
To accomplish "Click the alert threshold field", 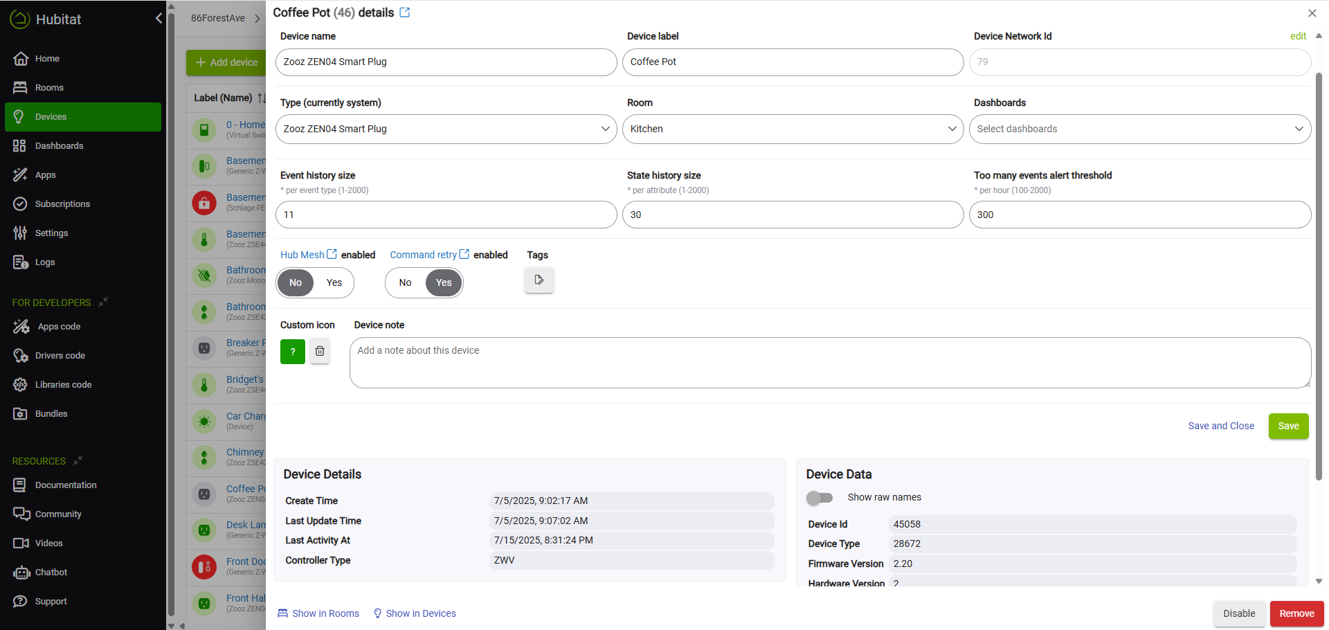I will tap(1139, 215).
